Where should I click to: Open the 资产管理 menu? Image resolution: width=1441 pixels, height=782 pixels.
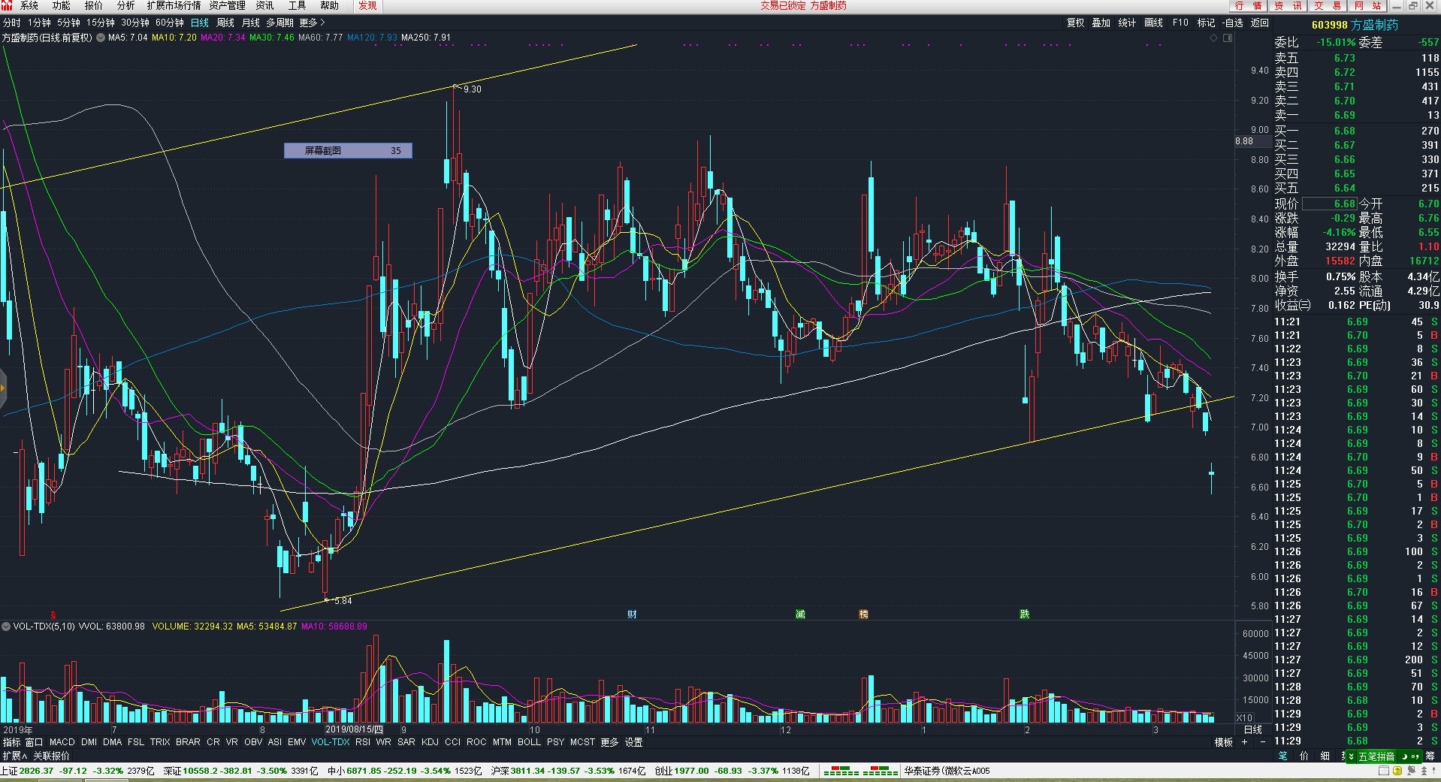pos(227,5)
